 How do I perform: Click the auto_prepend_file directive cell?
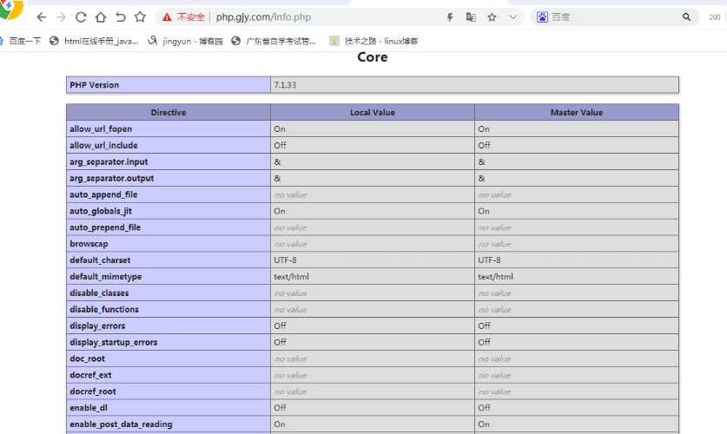click(169, 227)
